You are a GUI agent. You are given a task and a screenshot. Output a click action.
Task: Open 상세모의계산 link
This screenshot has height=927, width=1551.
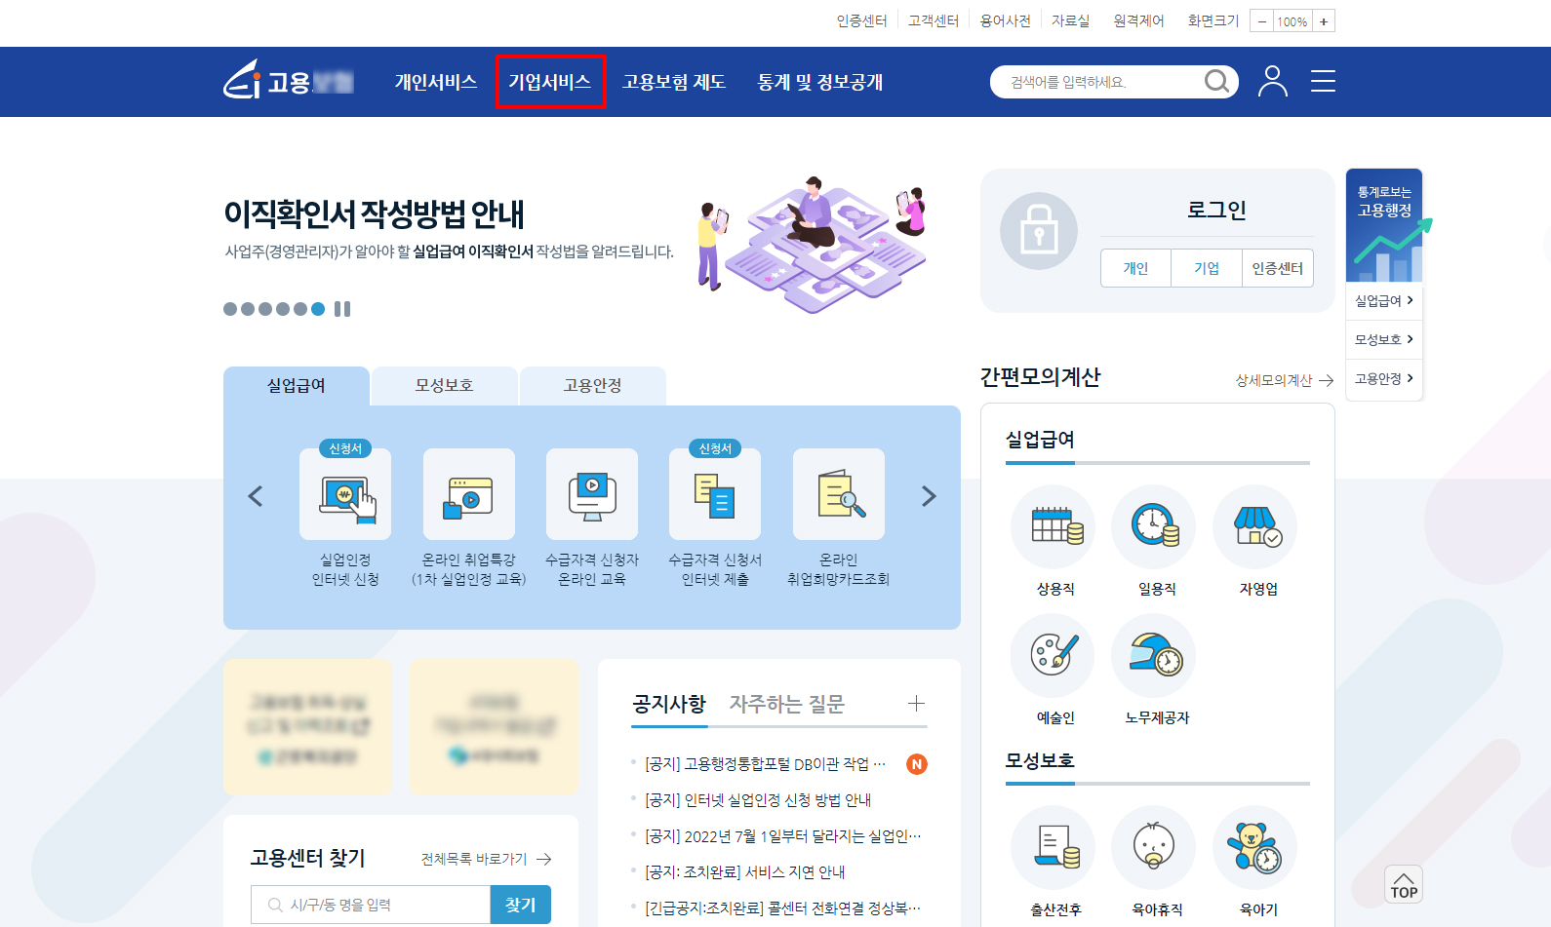coord(1284,380)
